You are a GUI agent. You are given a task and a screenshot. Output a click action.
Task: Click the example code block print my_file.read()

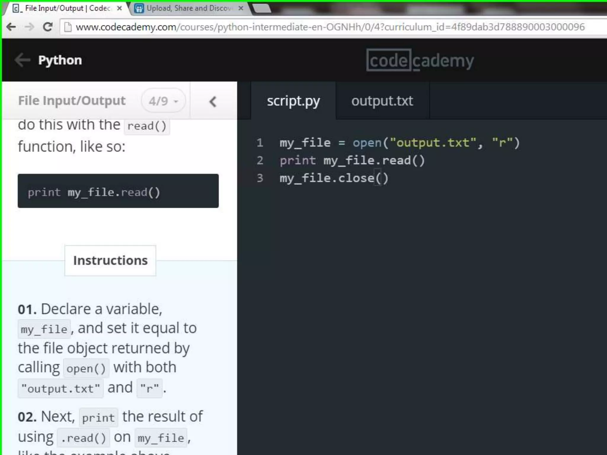(118, 191)
